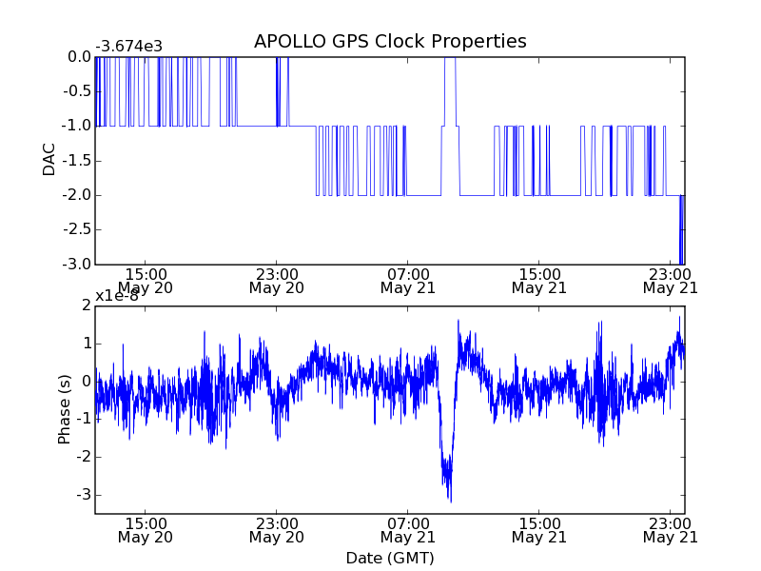Image resolution: width=761 pixels, height=571 pixels.
Task: Click the "1" Phase axis tick
Action: pos(87,344)
